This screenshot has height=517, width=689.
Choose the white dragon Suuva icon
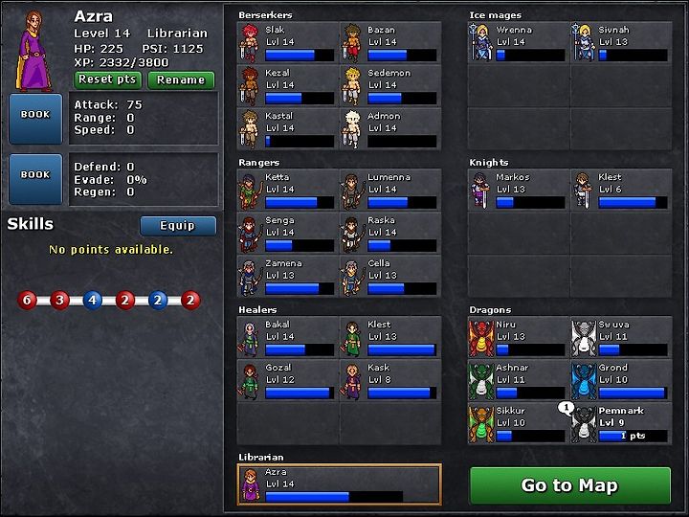tap(584, 338)
